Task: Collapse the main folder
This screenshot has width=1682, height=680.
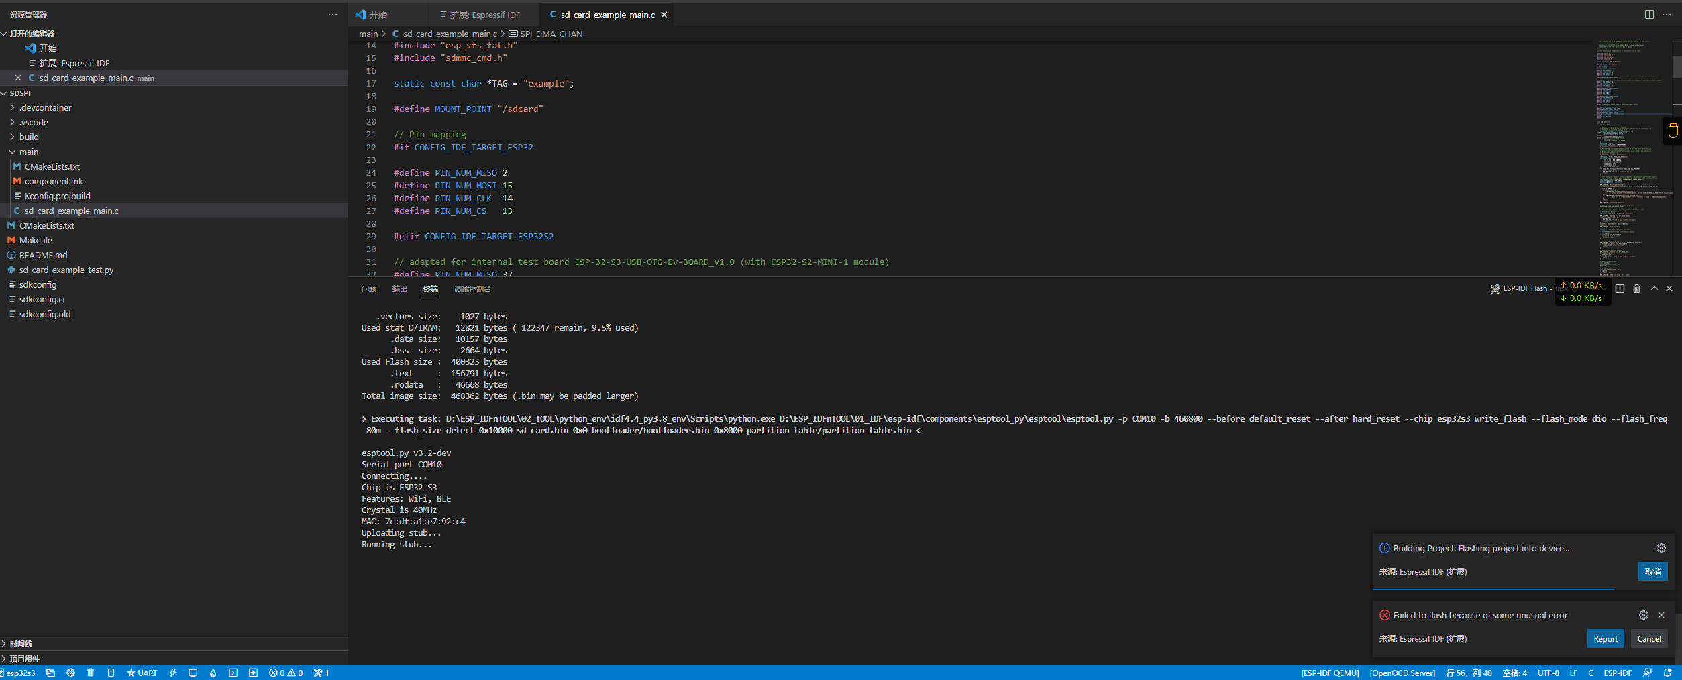Action: (x=174, y=152)
